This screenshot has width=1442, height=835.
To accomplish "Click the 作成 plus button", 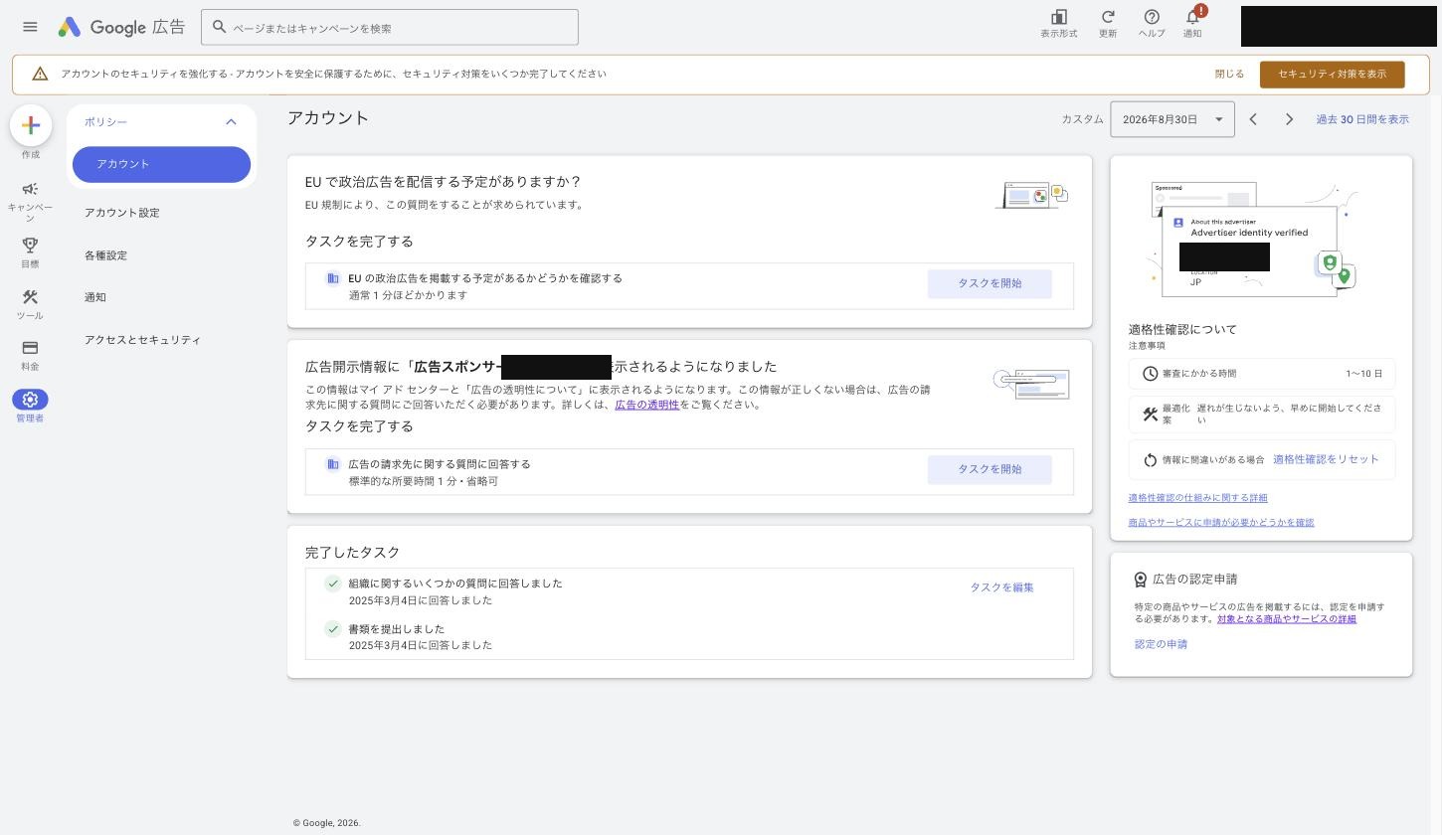I will (31, 125).
